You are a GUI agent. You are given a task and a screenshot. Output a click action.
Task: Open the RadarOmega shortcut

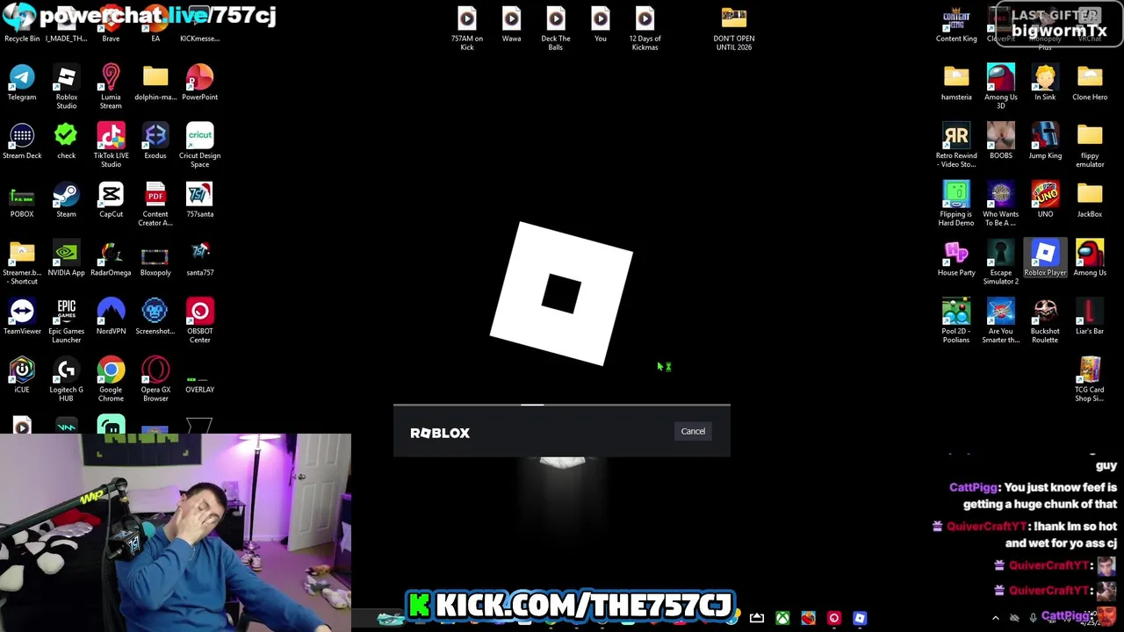(111, 258)
